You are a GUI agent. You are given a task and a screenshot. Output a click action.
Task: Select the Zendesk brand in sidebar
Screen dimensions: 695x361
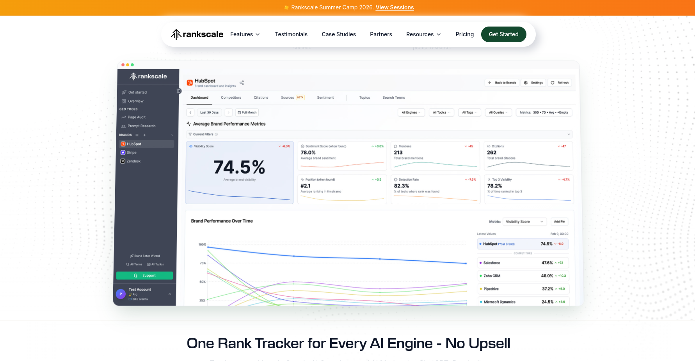click(x=147, y=161)
